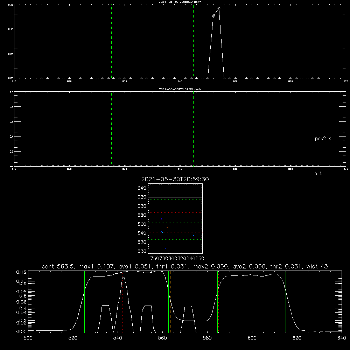Click the right green dashed line in dusk plot
The image size is (350, 350).
point(193,129)
